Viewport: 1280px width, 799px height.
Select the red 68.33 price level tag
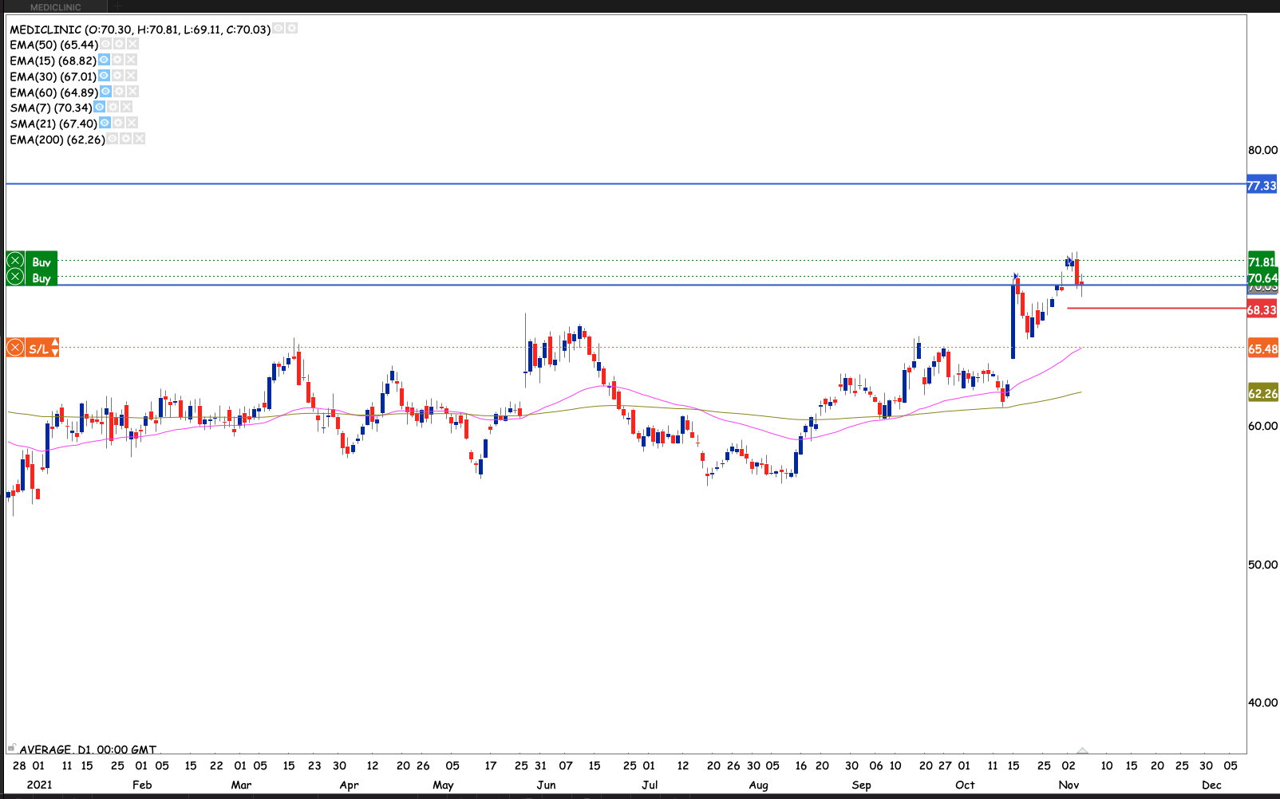tap(1262, 310)
